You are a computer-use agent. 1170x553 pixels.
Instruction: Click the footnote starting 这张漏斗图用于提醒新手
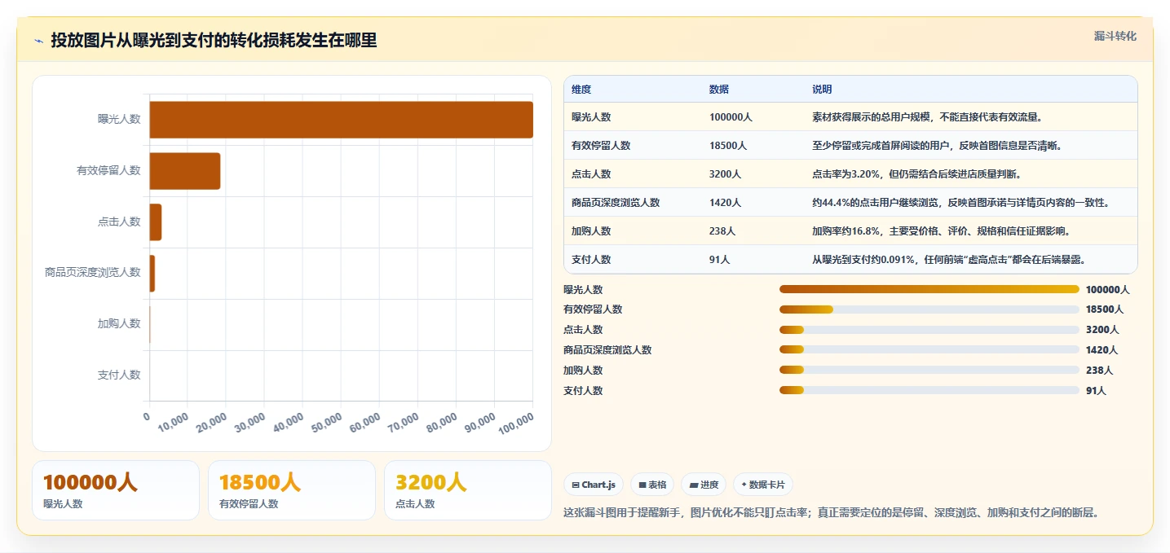(832, 513)
